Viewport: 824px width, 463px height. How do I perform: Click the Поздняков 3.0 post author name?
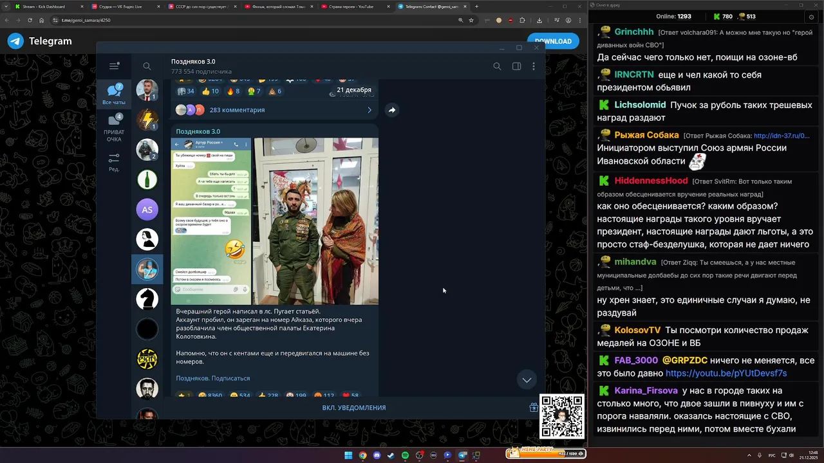click(x=198, y=131)
